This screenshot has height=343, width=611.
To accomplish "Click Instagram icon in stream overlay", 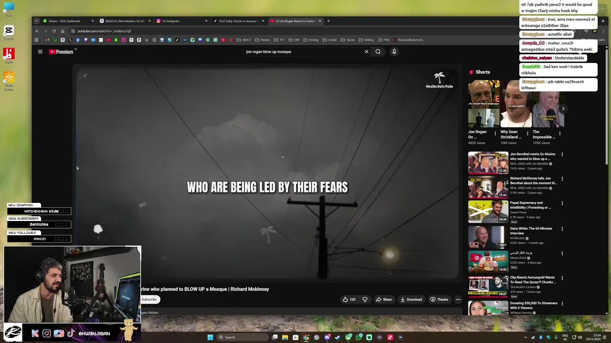I will tap(46, 333).
